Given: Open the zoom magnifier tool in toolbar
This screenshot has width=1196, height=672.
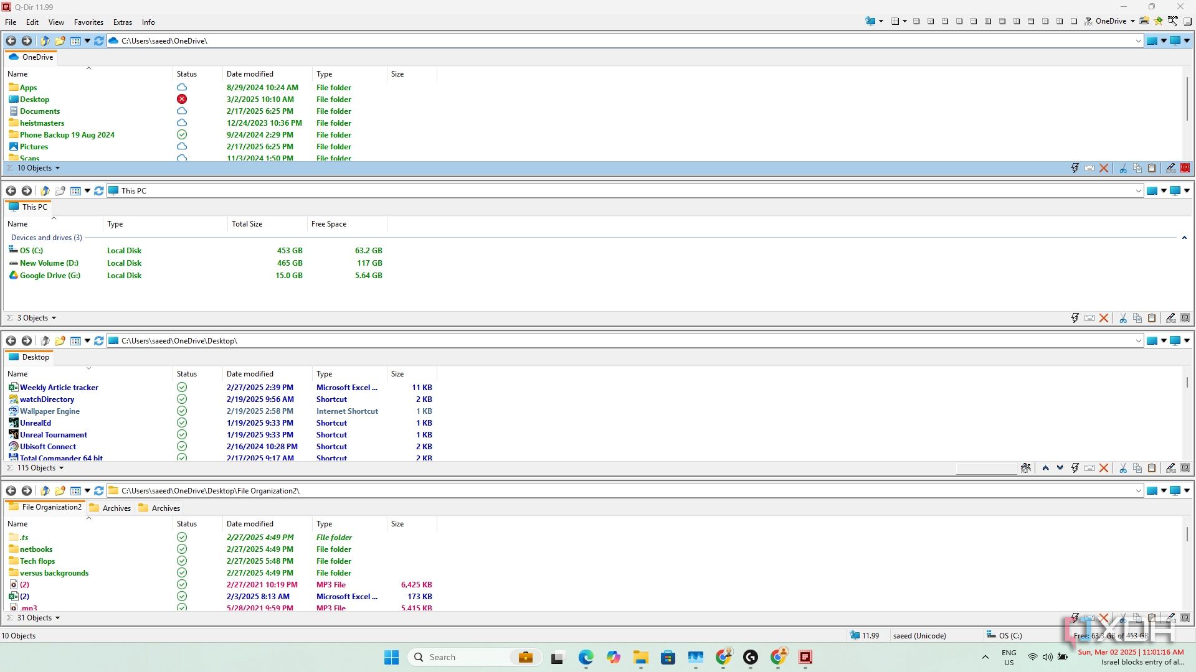Looking at the screenshot, I should tap(1173, 21).
